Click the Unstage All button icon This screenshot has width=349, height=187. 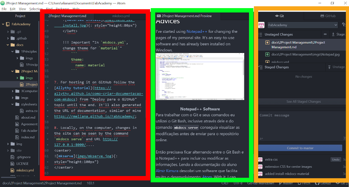point(330,67)
